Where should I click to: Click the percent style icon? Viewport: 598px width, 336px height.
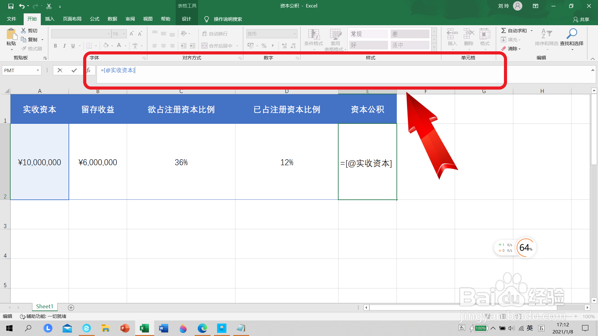tap(264, 46)
